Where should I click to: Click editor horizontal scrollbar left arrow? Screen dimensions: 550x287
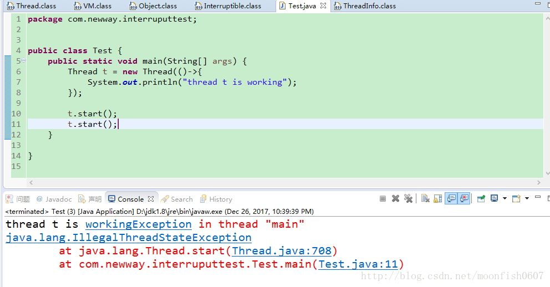click(31, 183)
